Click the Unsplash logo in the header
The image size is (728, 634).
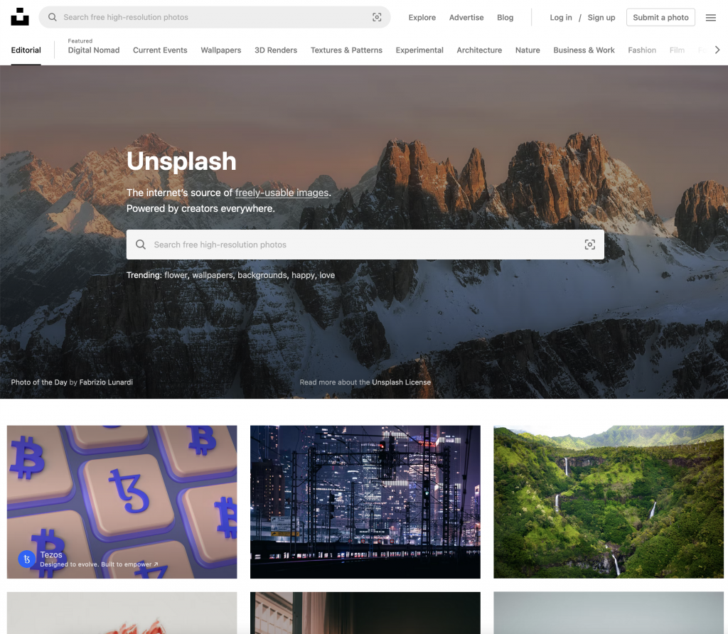coord(19,17)
